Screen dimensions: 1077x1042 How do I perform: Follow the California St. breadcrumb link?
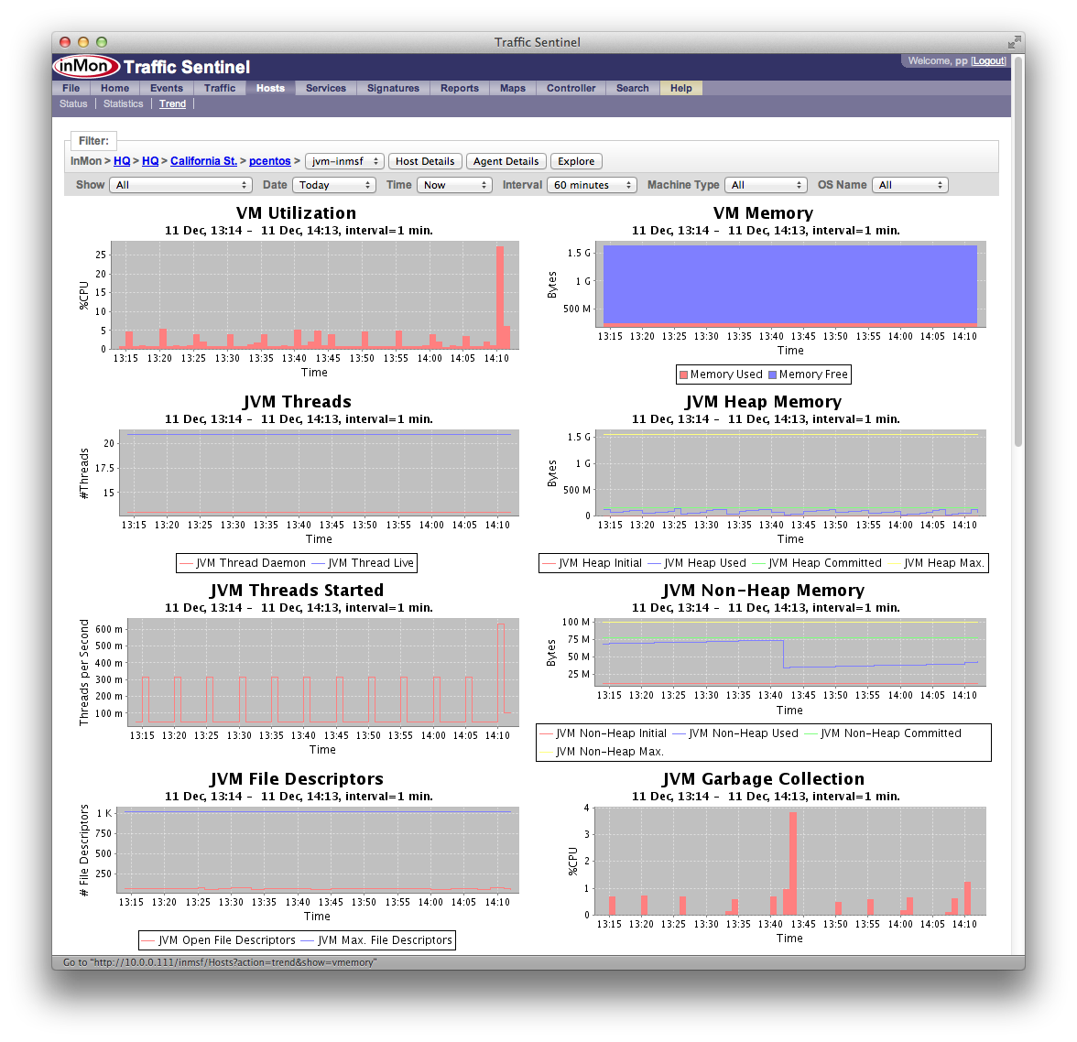pos(203,161)
